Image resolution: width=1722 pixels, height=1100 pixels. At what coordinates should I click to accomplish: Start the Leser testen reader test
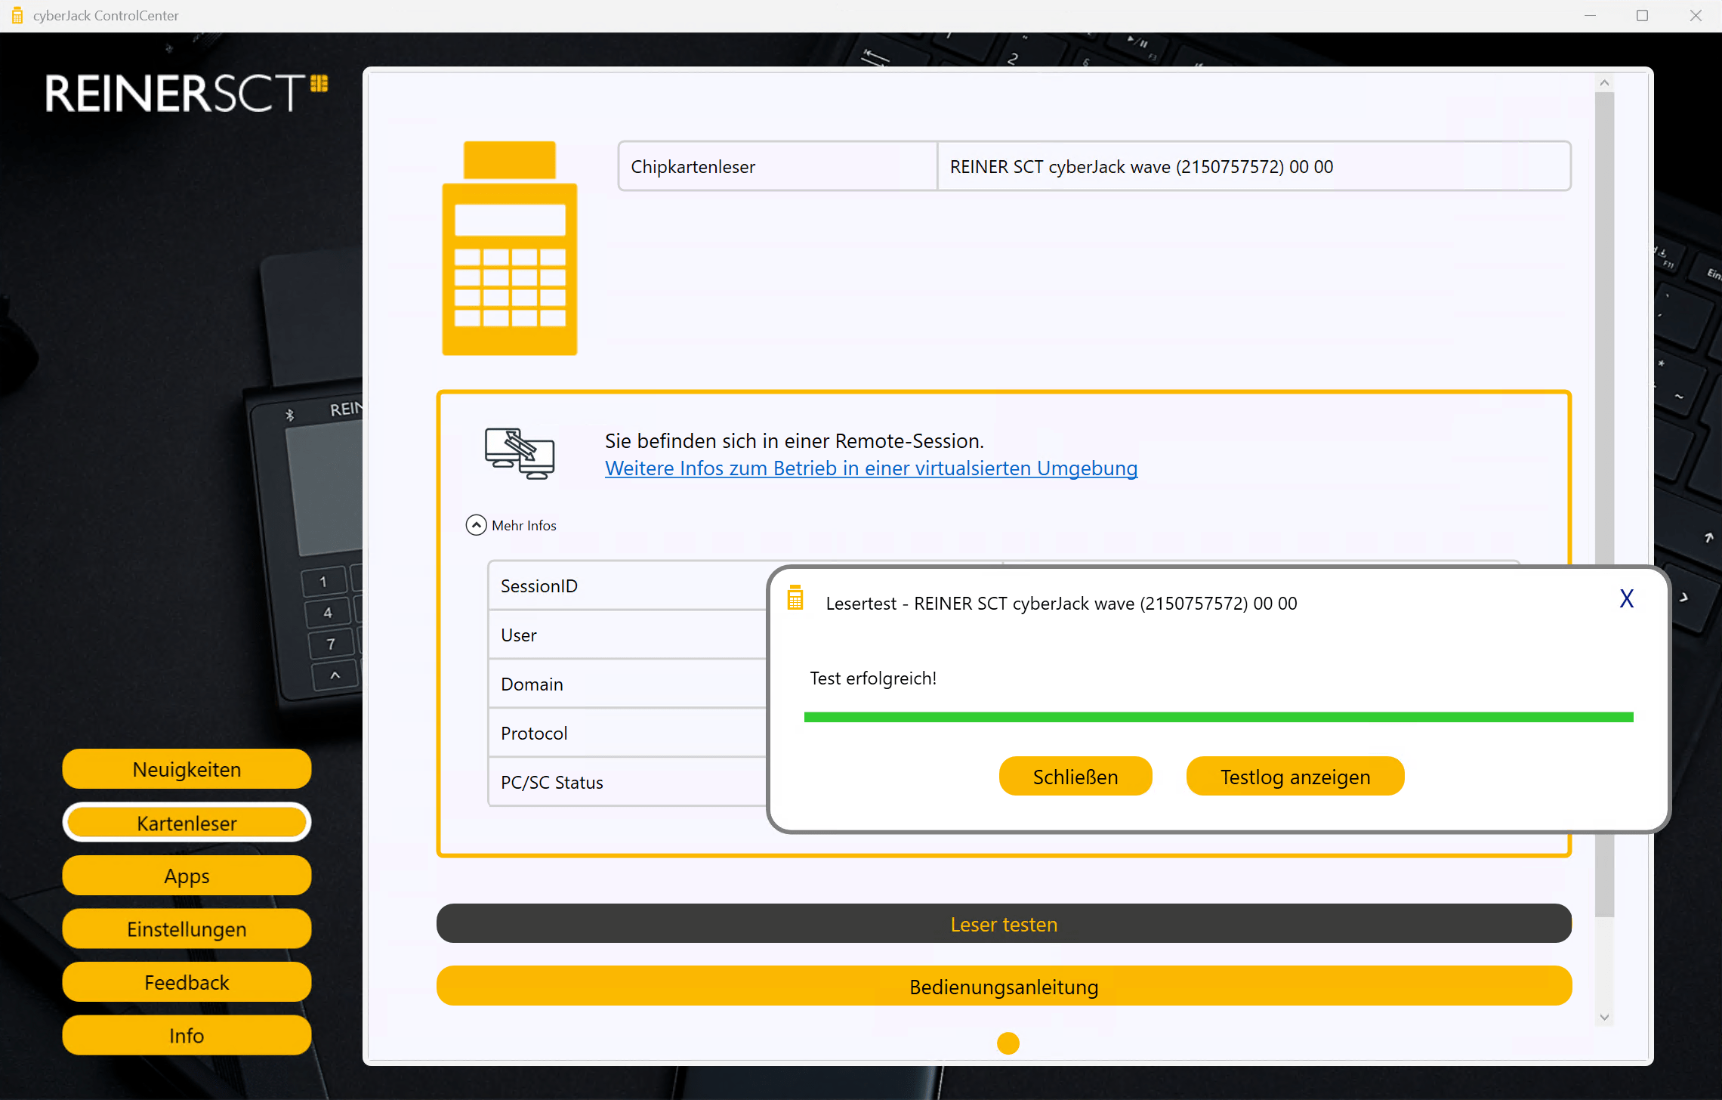[x=1004, y=923]
